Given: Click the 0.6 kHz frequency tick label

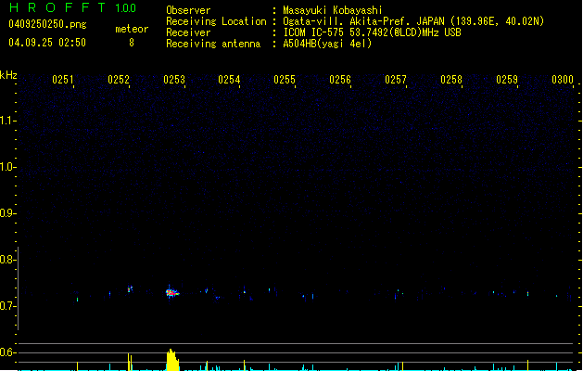Looking at the screenshot, I should [7, 352].
